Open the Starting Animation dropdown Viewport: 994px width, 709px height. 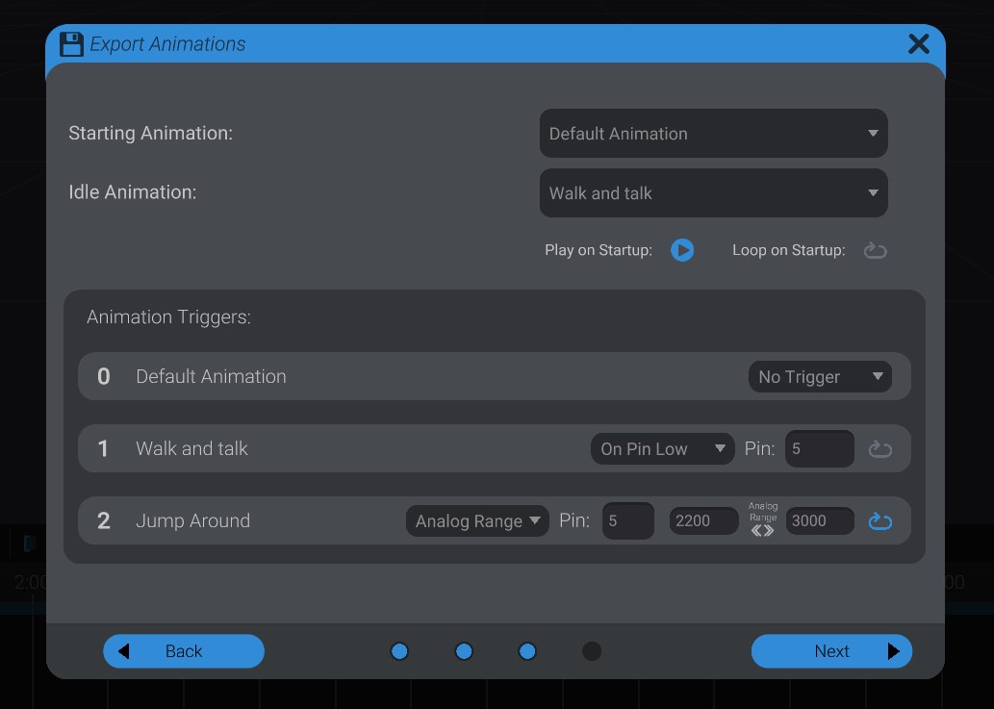[x=713, y=134]
